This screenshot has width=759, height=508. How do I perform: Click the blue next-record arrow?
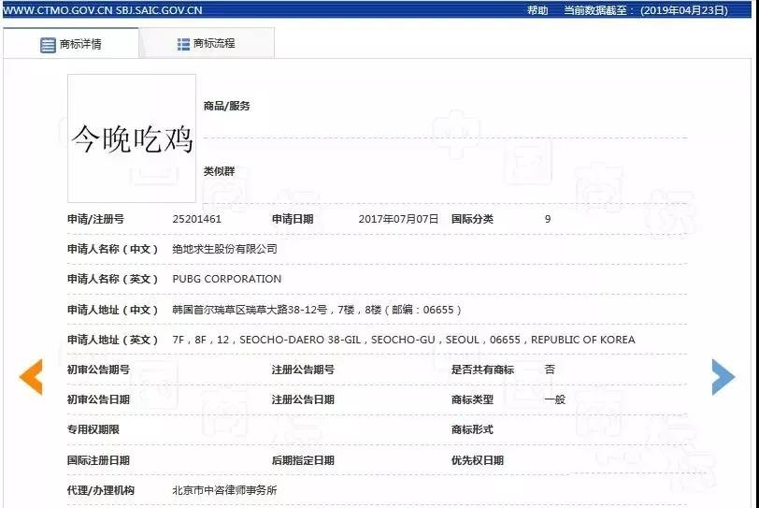723,377
